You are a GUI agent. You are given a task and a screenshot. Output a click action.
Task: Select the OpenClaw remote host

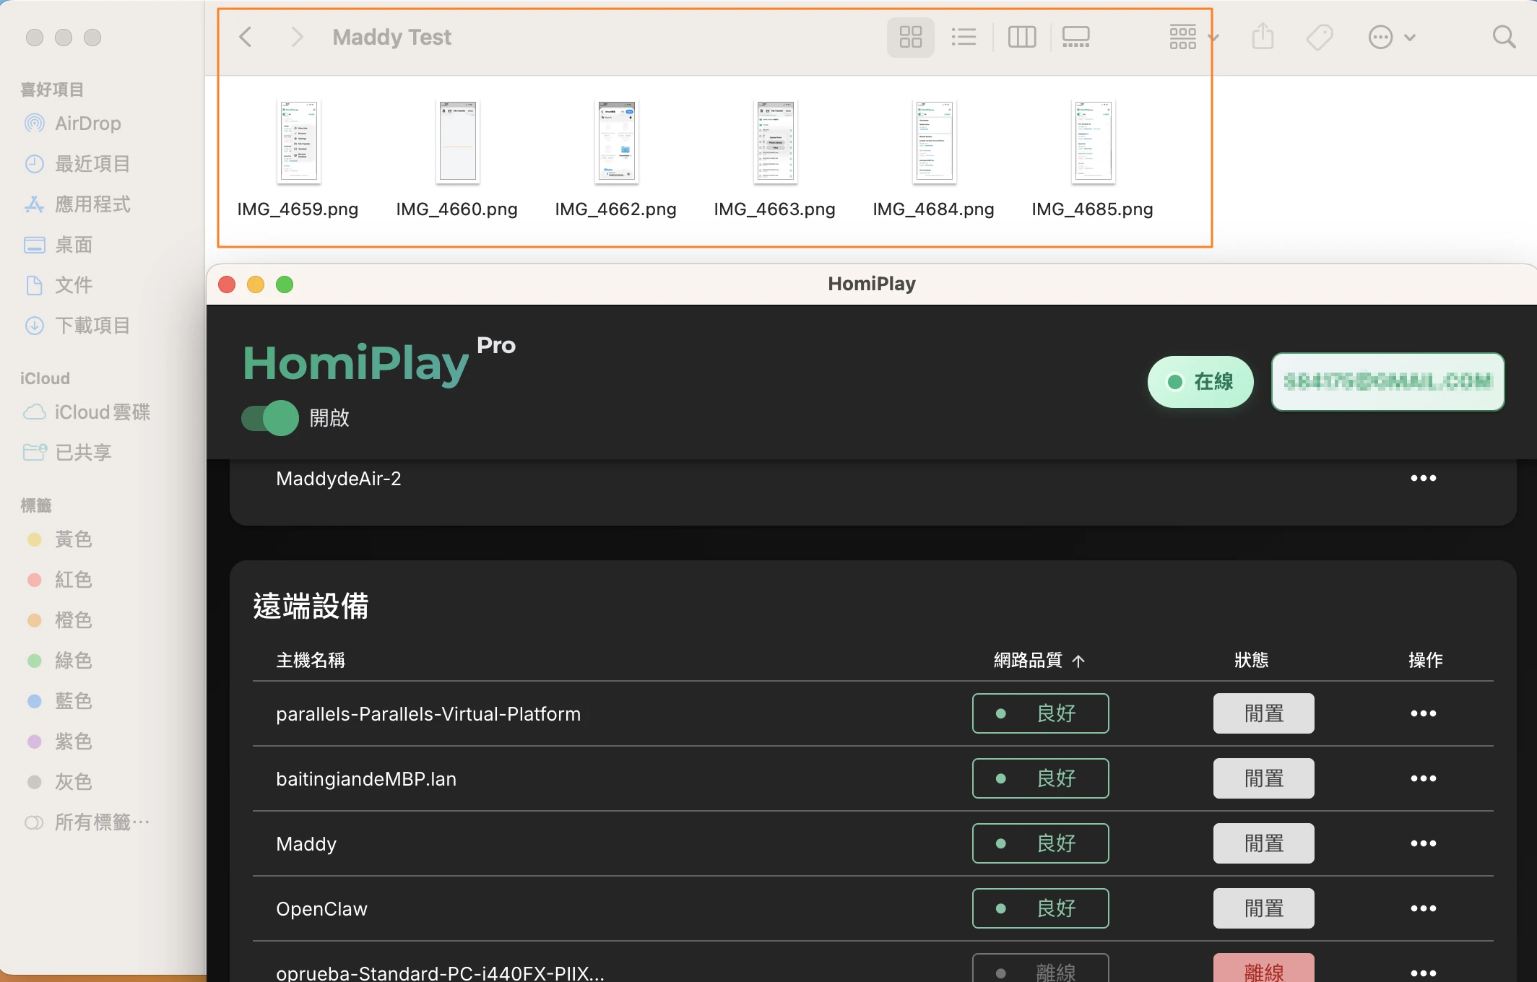tap(321, 909)
